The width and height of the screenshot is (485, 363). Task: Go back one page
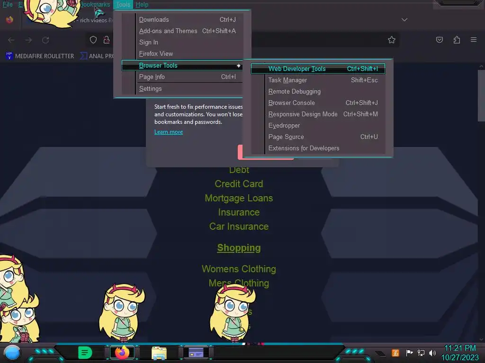pos(11,40)
